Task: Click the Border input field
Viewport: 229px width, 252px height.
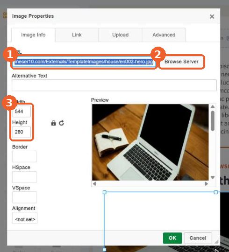Action: tap(24, 156)
